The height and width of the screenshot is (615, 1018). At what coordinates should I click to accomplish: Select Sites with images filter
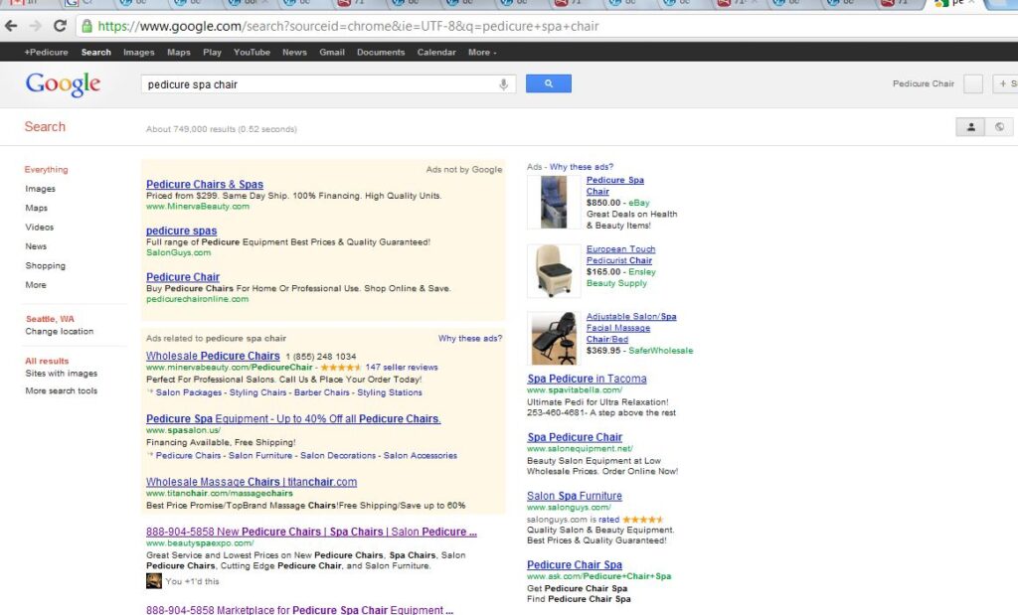click(x=61, y=374)
